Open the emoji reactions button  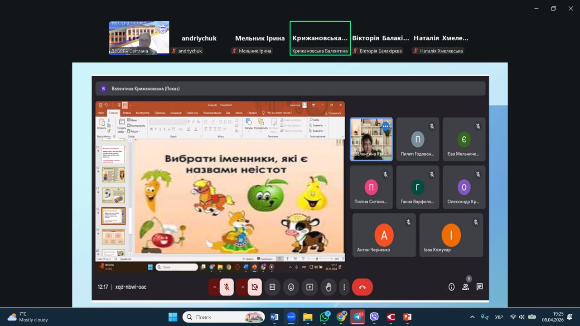(x=291, y=287)
